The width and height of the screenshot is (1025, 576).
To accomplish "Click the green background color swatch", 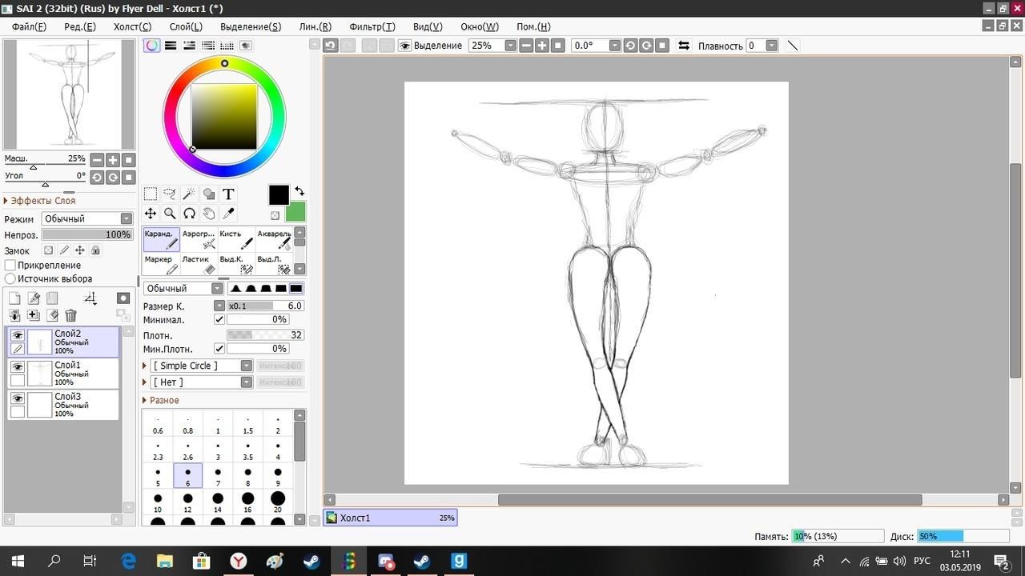I will [295, 212].
